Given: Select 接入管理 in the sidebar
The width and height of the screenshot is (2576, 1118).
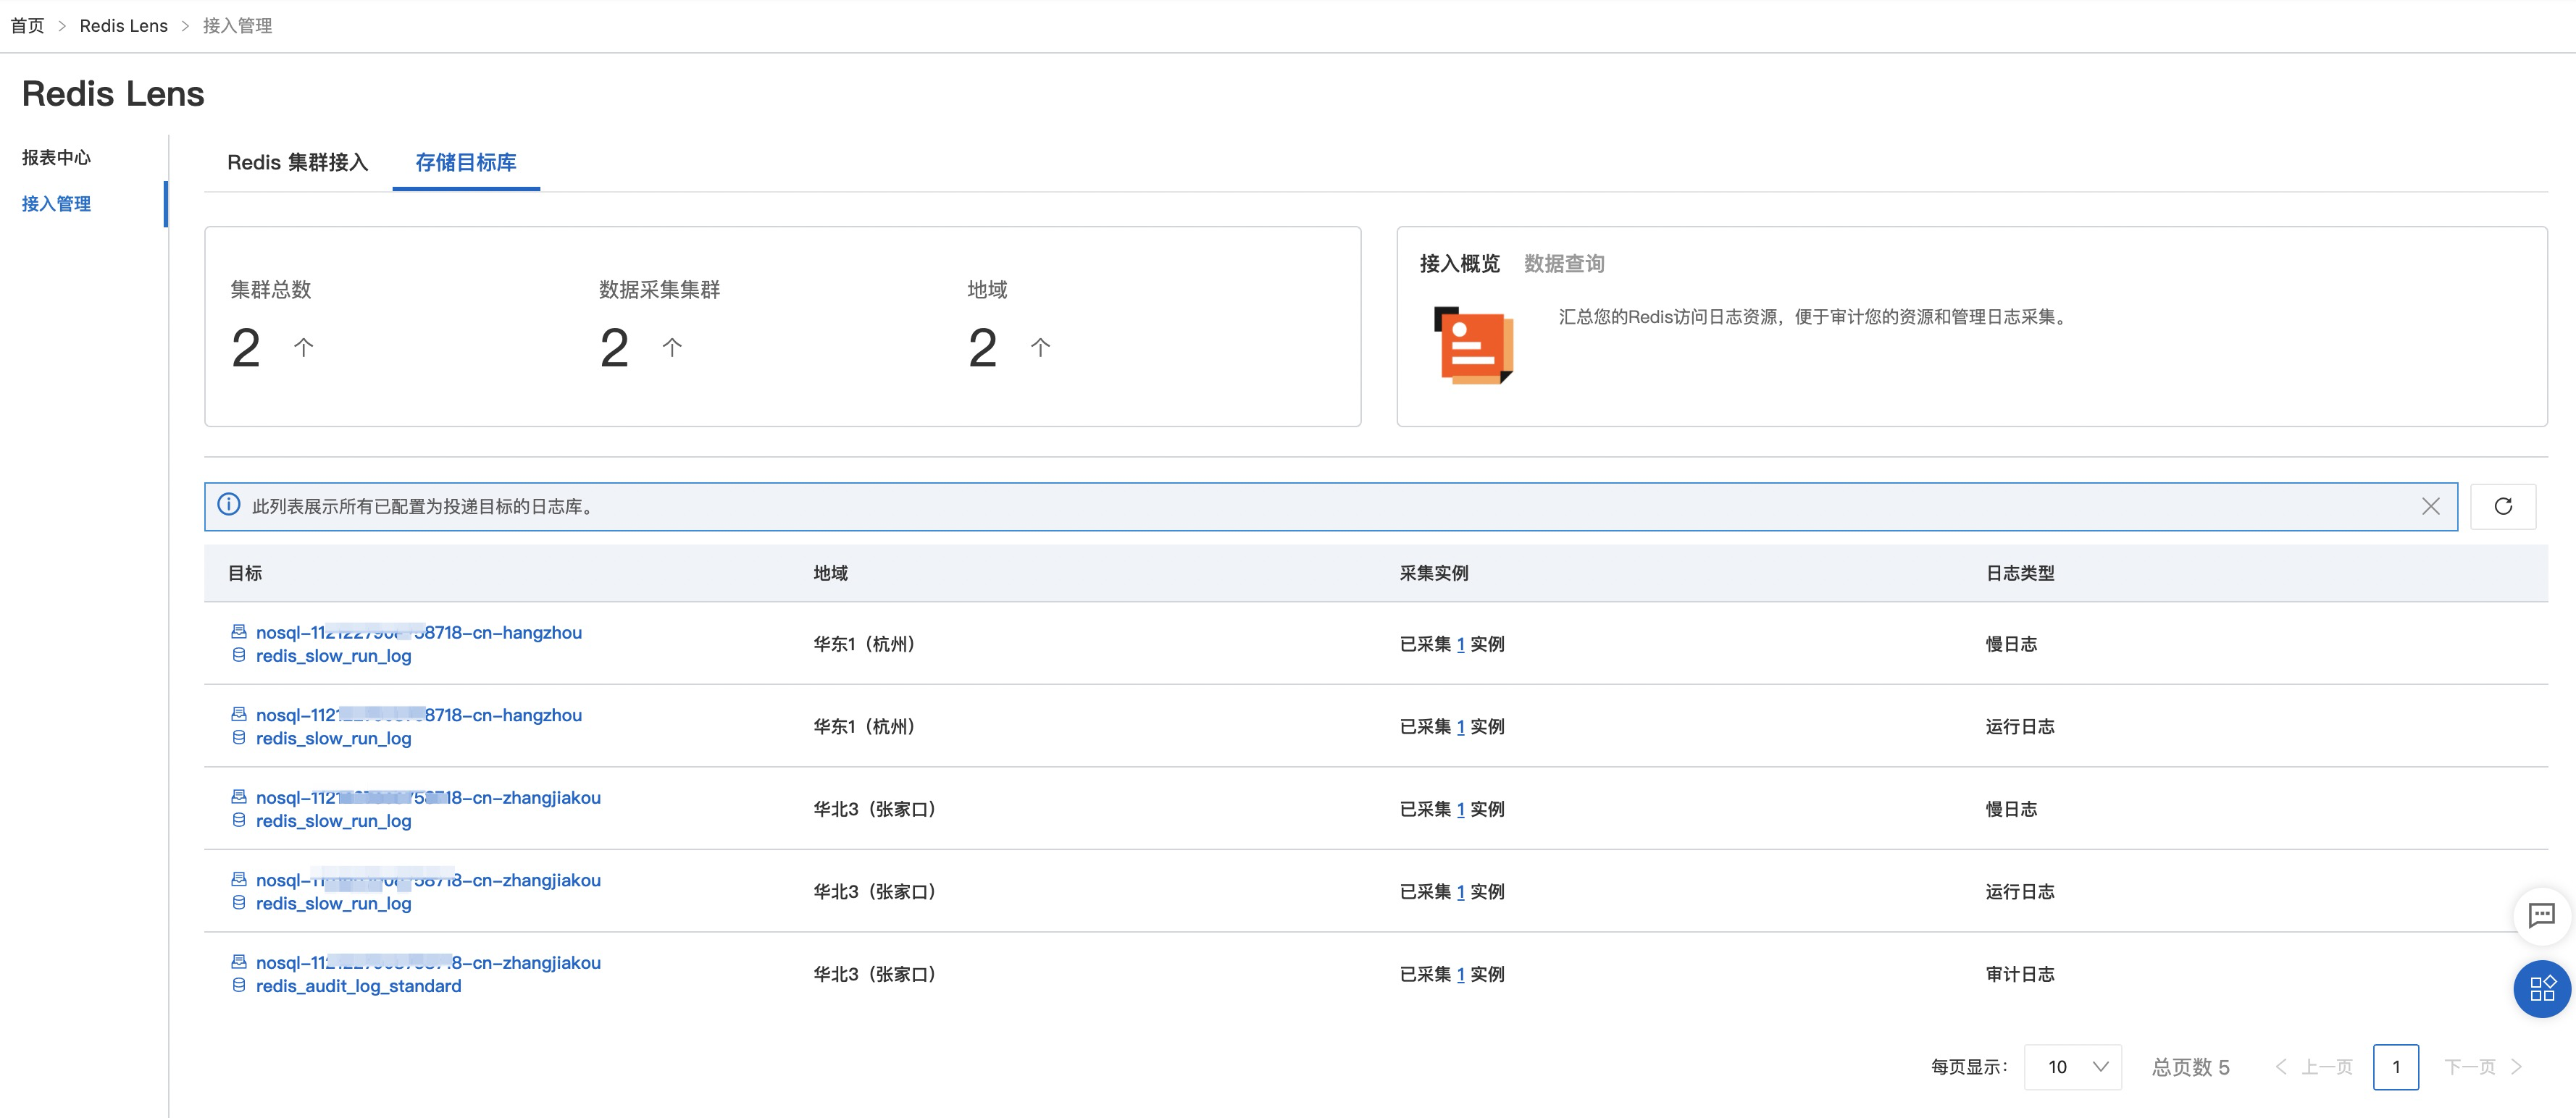Looking at the screenshot, I should click(56, 204).
